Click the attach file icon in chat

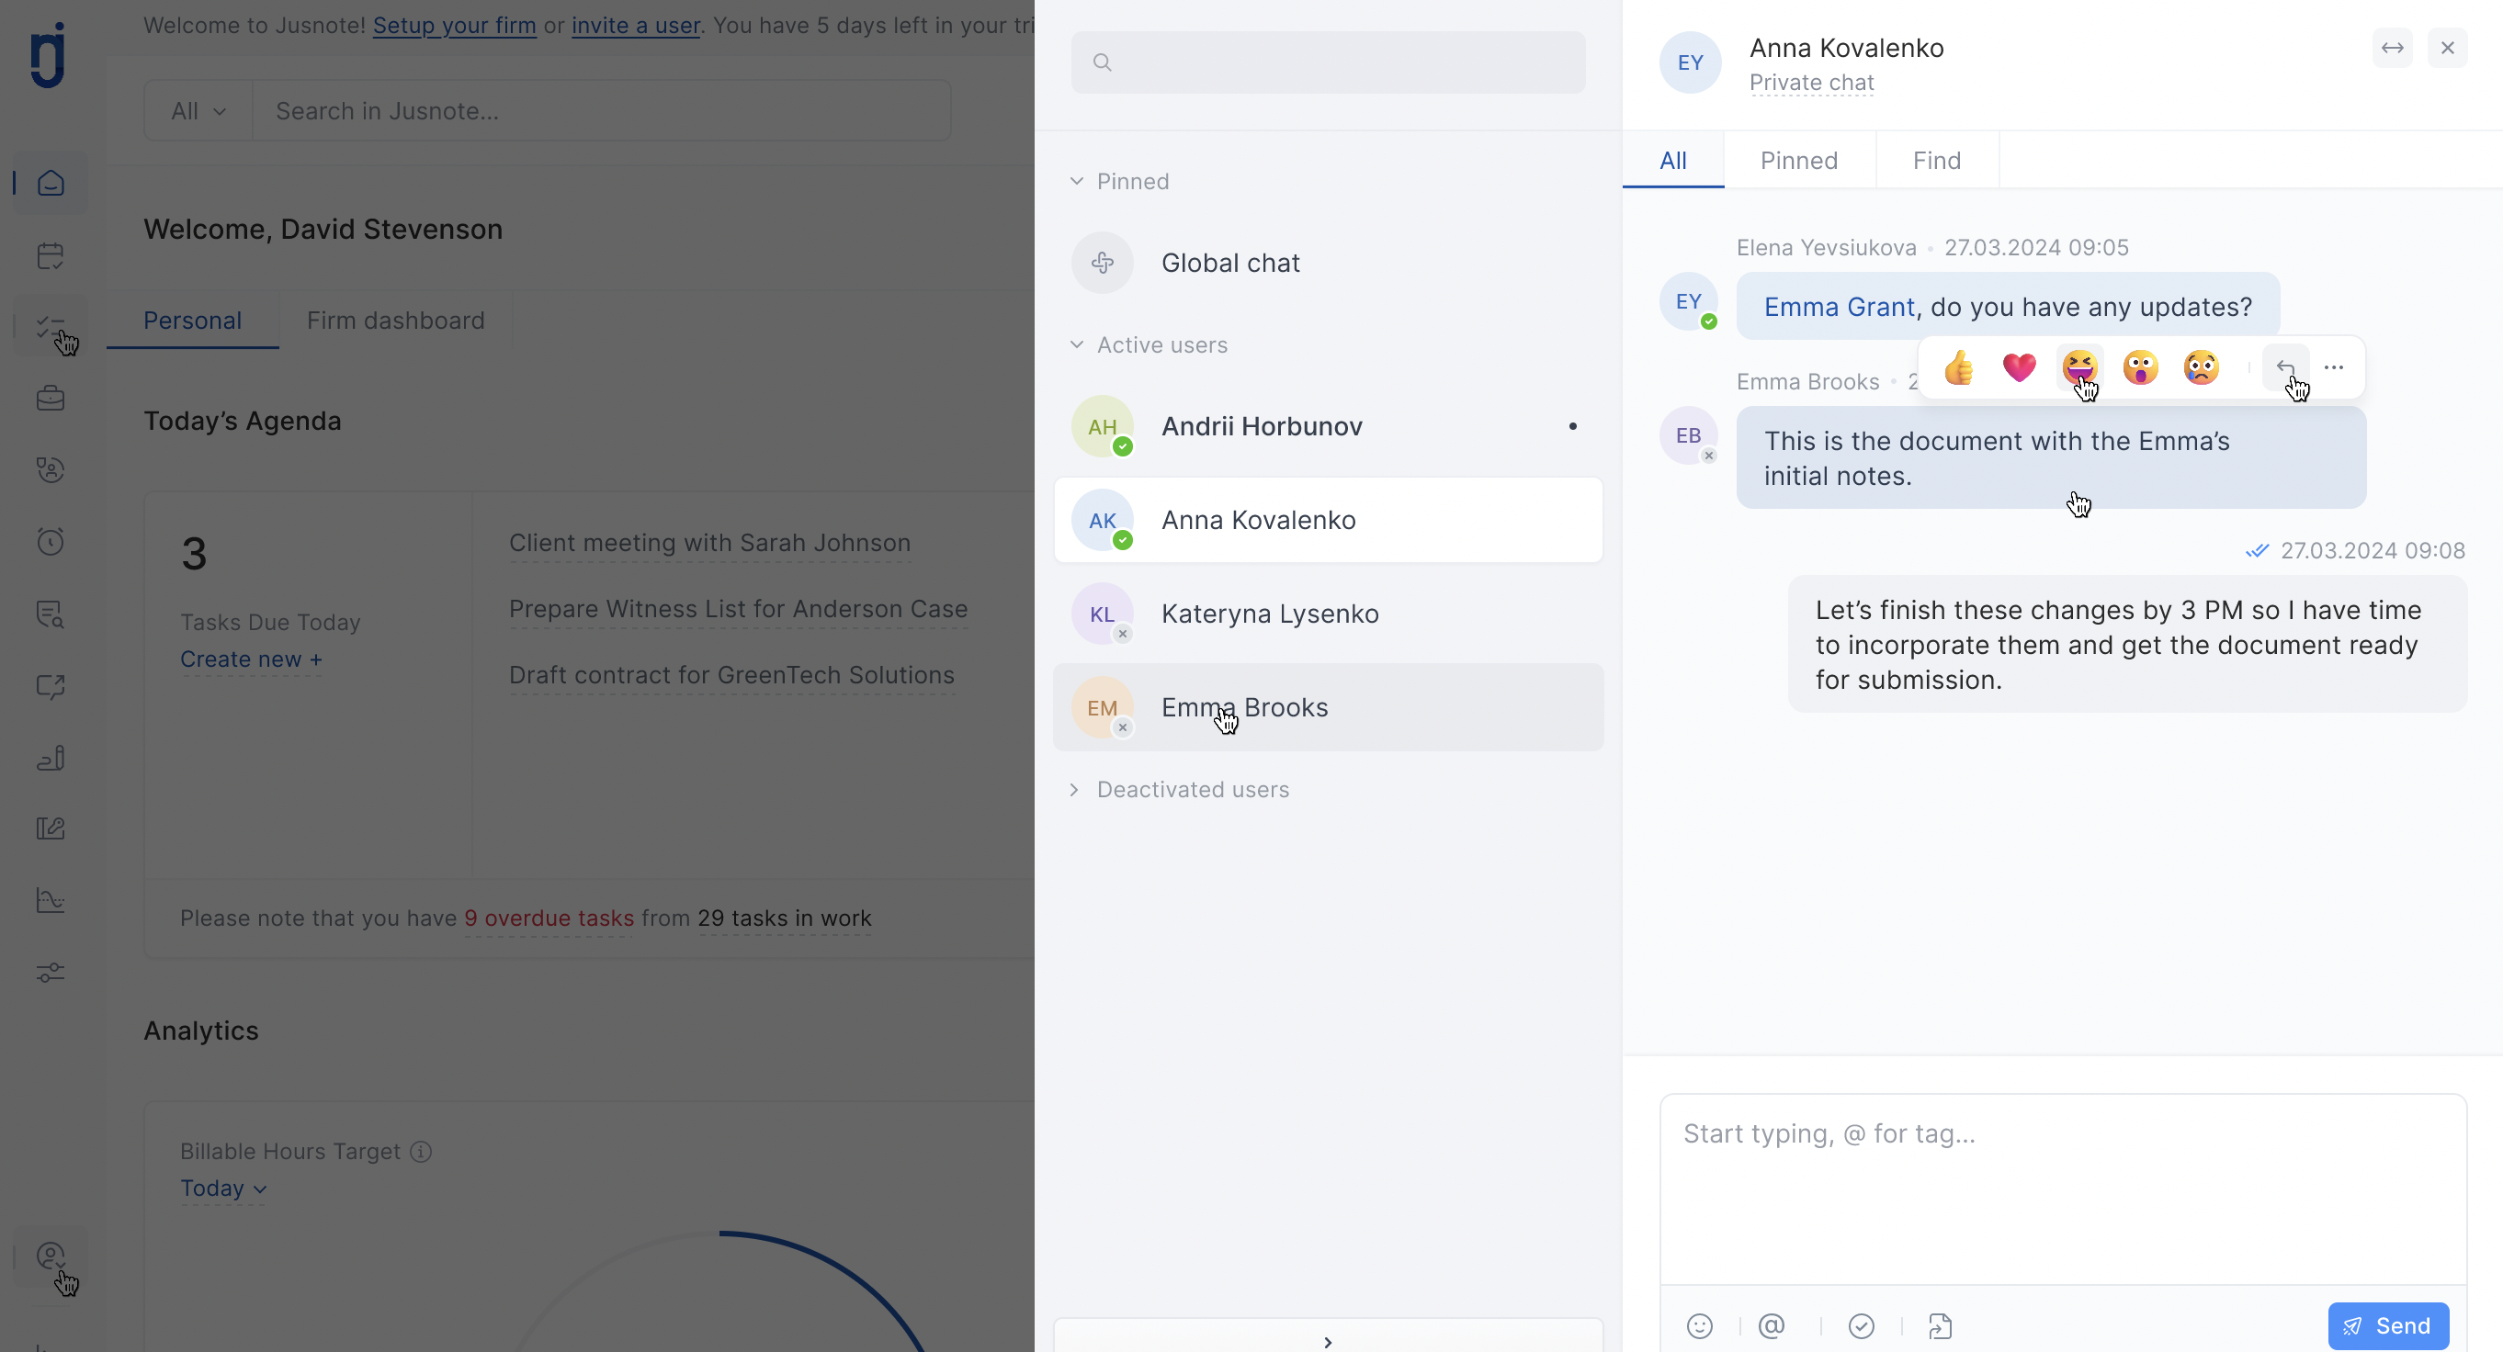coord(1942,1325)
